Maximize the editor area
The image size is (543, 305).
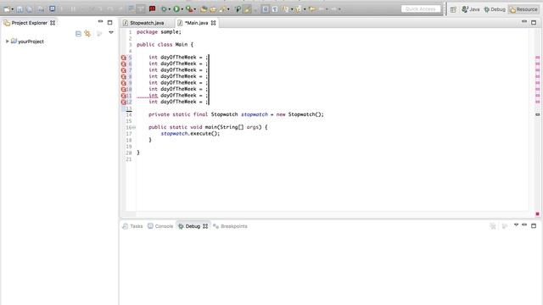coord(534,23)
